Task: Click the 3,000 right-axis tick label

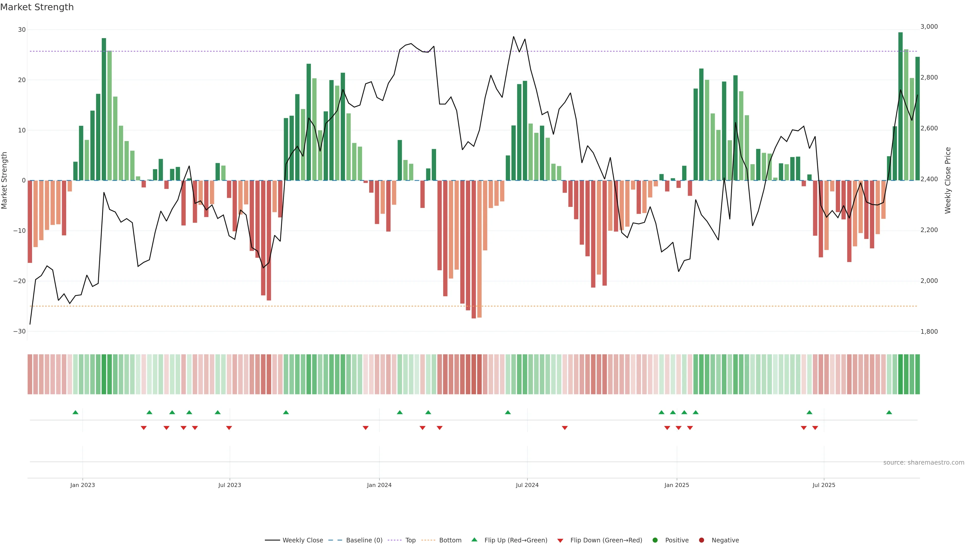Action: pyautogui.click(x=929, y=26)
